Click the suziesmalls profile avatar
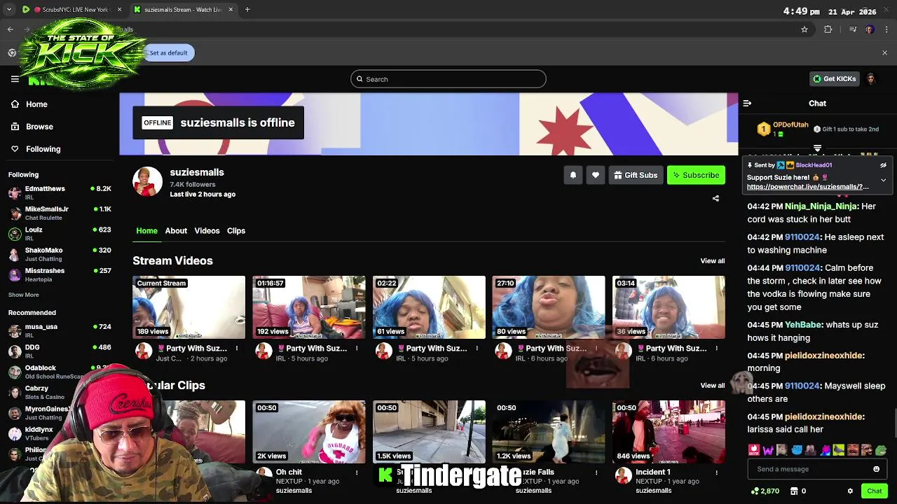 click(147, 182)
